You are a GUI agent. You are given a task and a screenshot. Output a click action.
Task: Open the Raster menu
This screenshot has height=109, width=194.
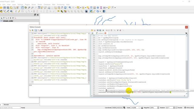(x=40, y=5)
